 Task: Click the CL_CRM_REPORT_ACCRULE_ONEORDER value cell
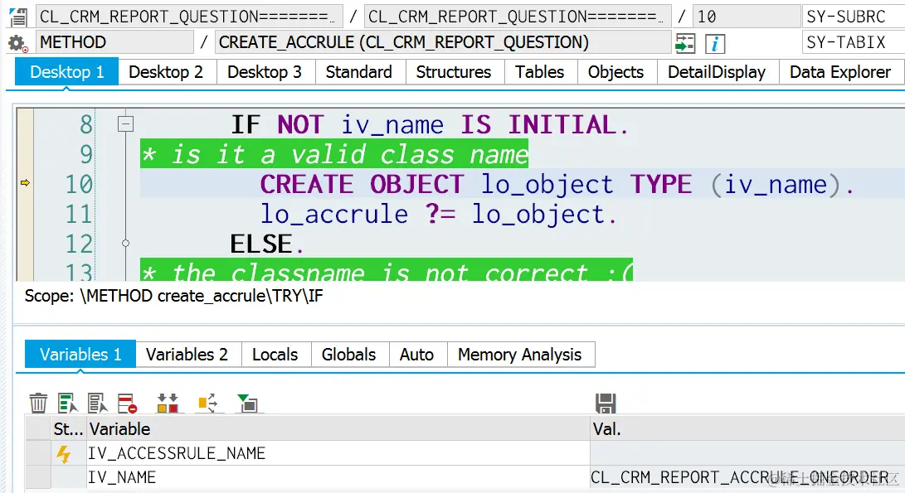point(747,478)
